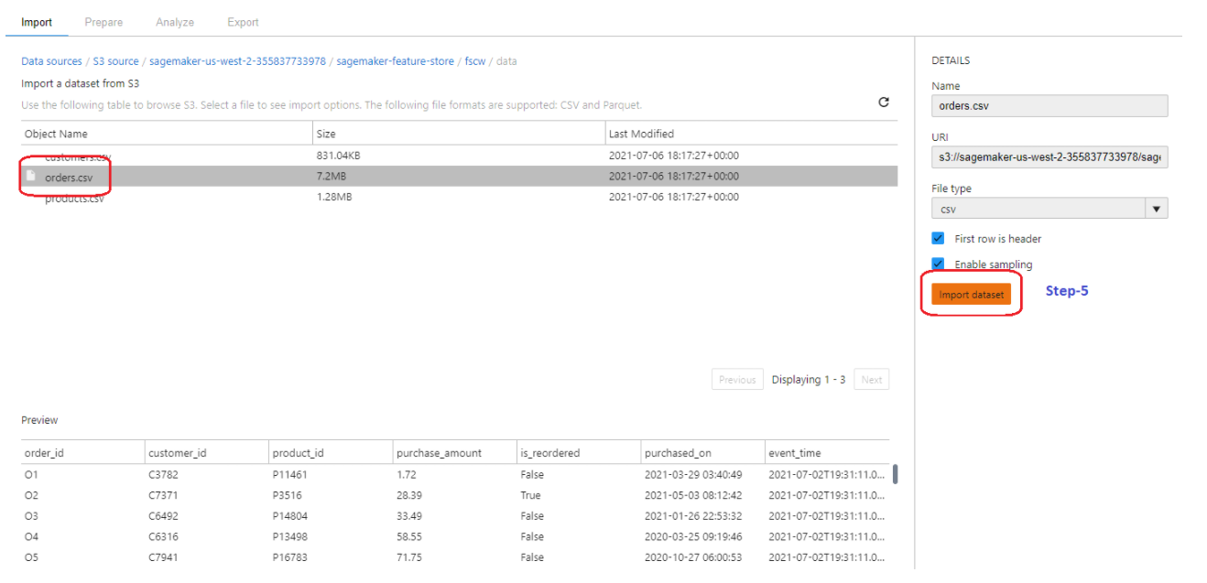The width and height of the screenshot is (1207, 583).
Task: Click product ID P16783 in the preview
Action: pyautogui.click(x=291, y=557)
